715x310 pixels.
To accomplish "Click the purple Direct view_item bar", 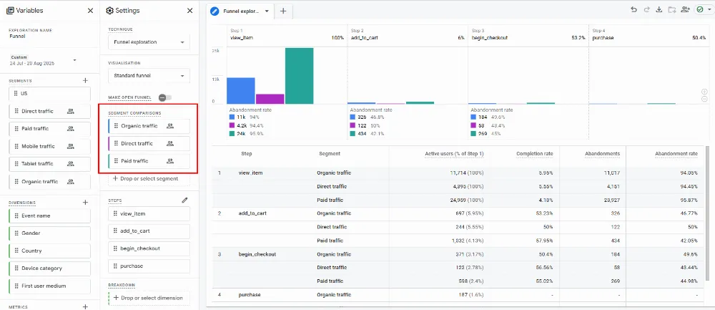I will (270, 99).
